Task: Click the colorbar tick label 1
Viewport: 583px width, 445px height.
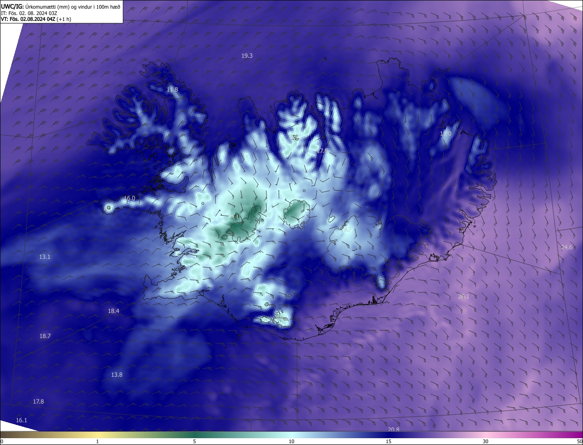Action: [x=97, y=441]
